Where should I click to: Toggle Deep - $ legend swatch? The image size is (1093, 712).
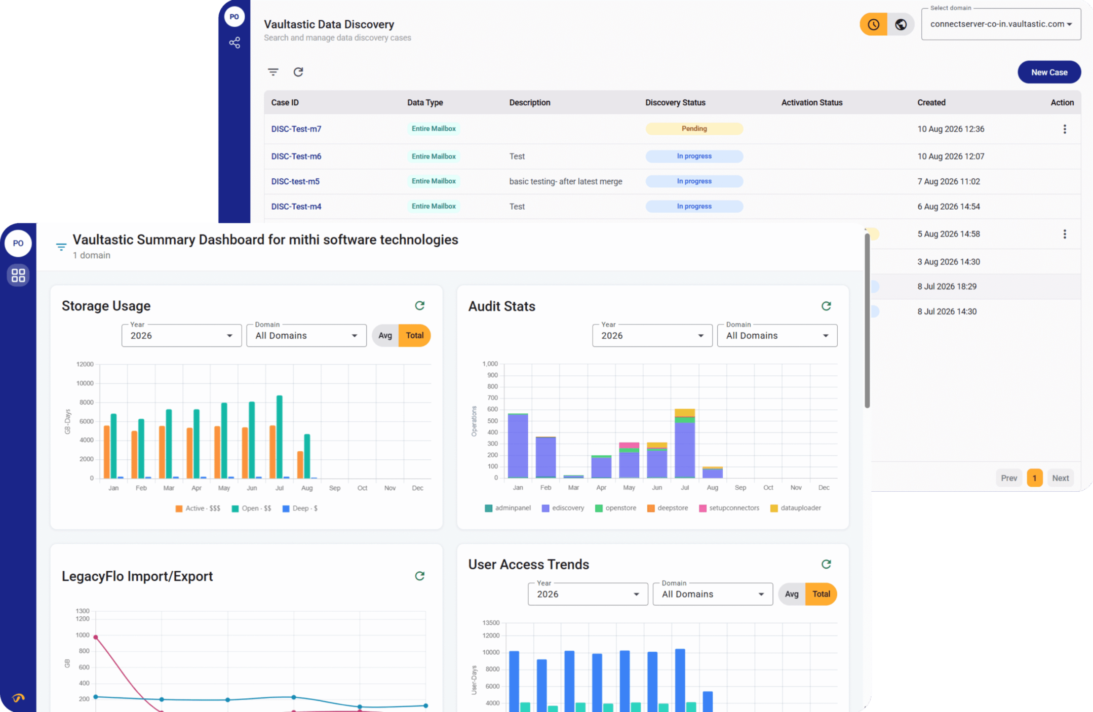[286, 508]
